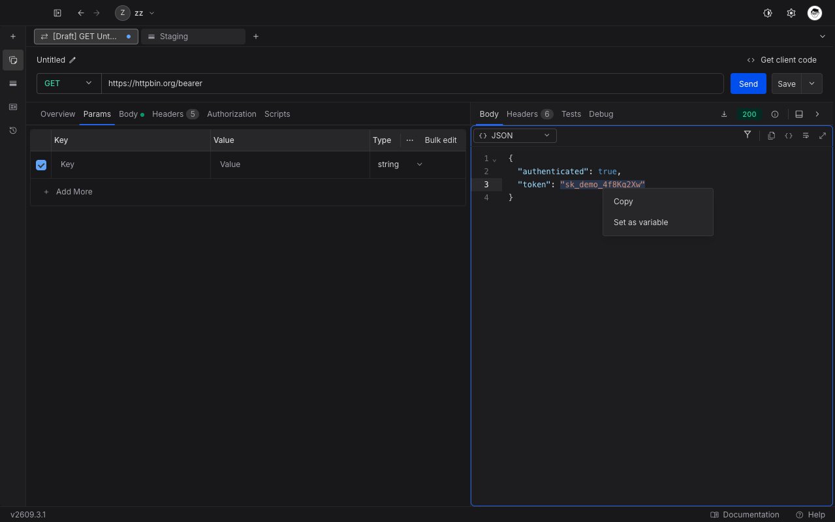Go back with the left arrow
This screenshot has width=835, height=522.
[x=81, y=13]
